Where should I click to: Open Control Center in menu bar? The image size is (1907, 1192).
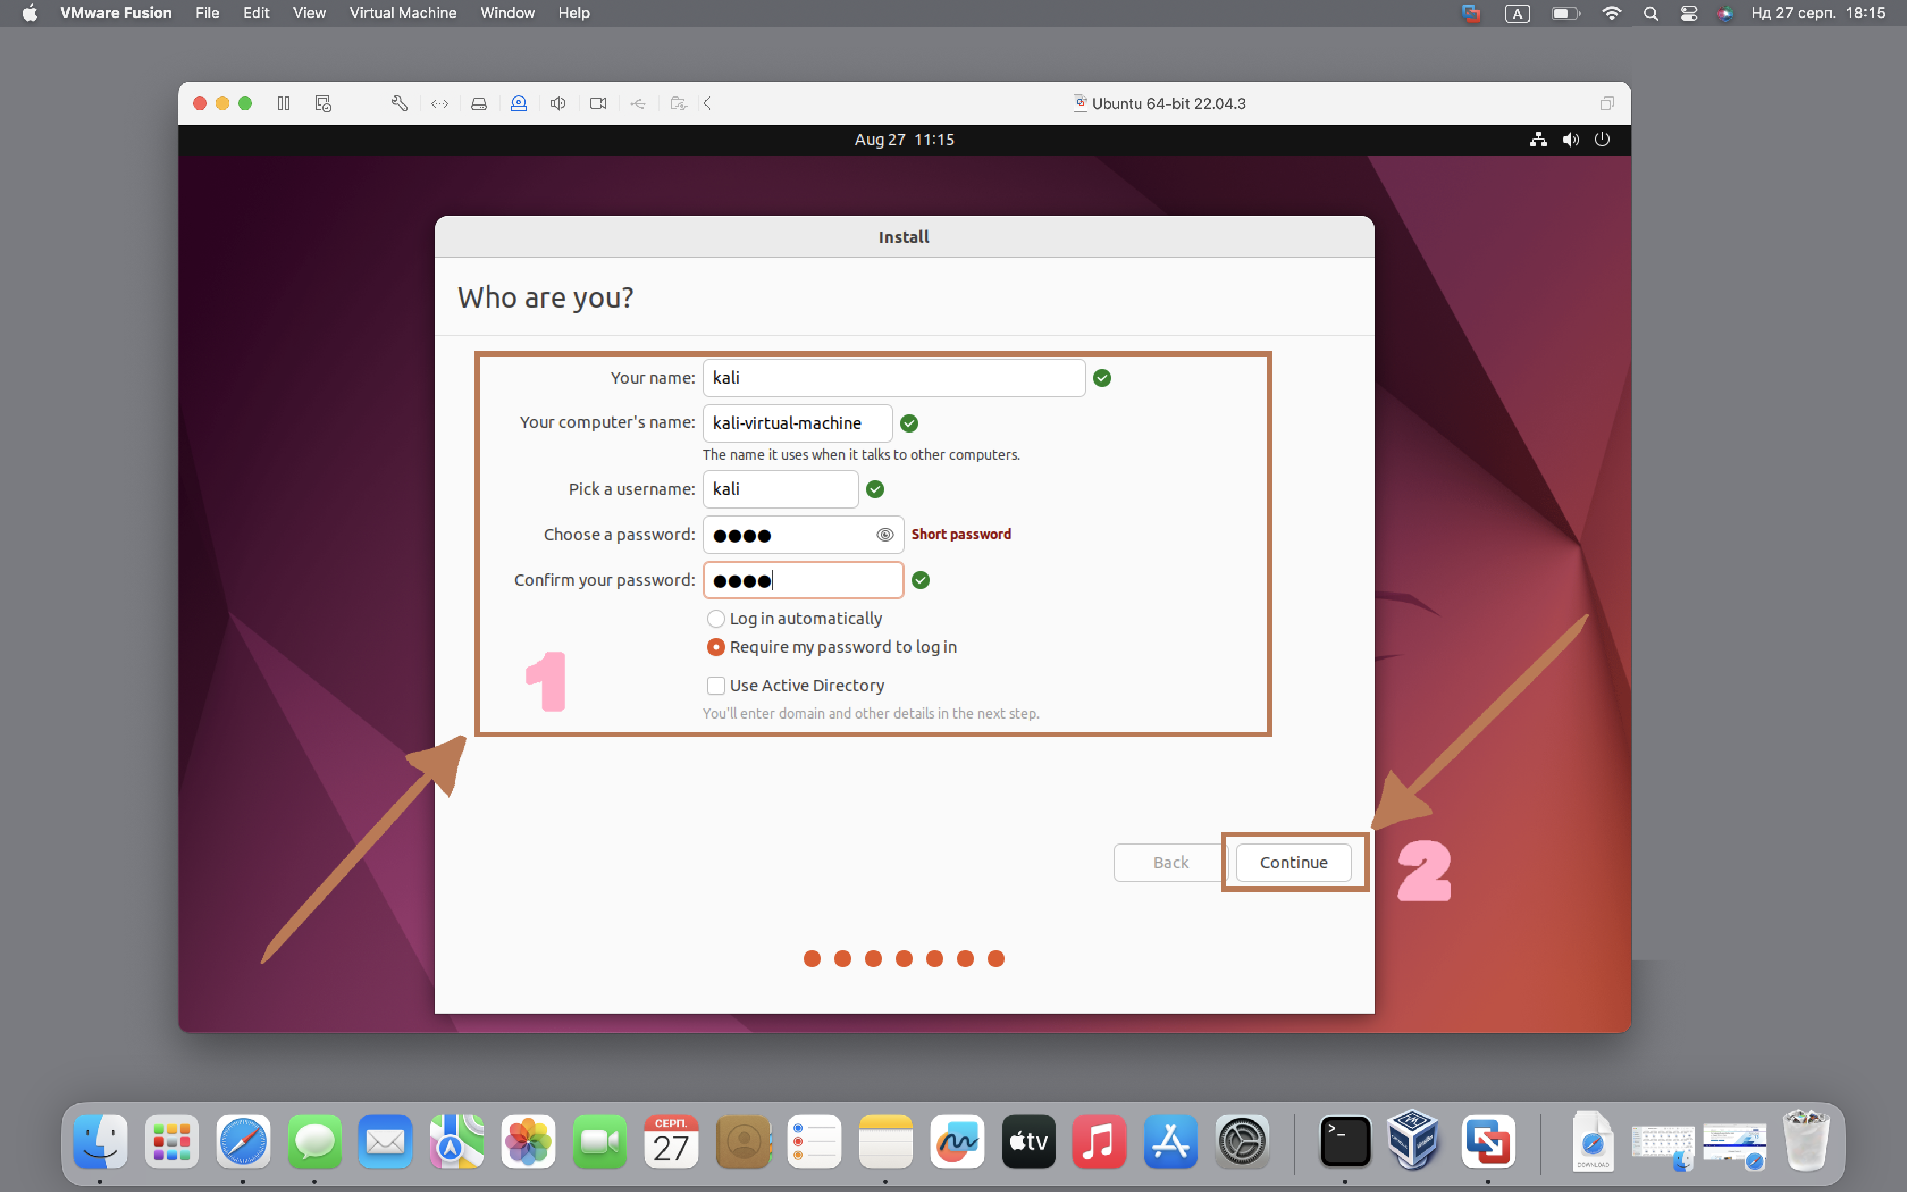click(1688, 14)
